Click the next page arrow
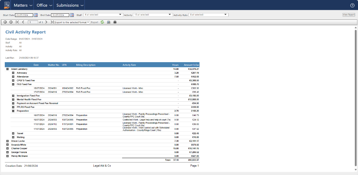358x175 pixels. click(46, 22)
